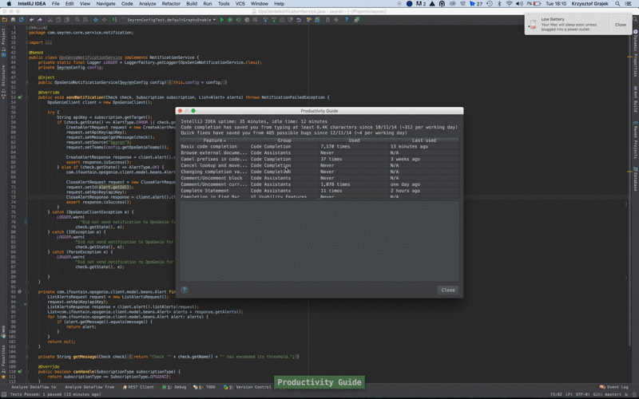Open line separator LF selector in status bar
This screenshot has height=399, width=639.
point(569,394)
